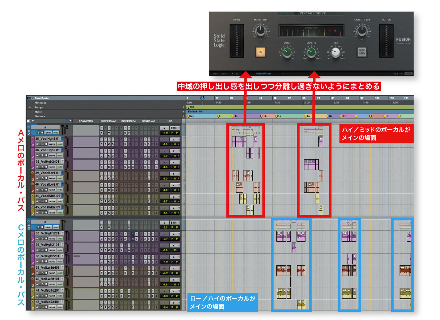This screenshot has width=440, height=320.
Task: Click the SENDS A-E column header
Action: click(x=148, y=121)
